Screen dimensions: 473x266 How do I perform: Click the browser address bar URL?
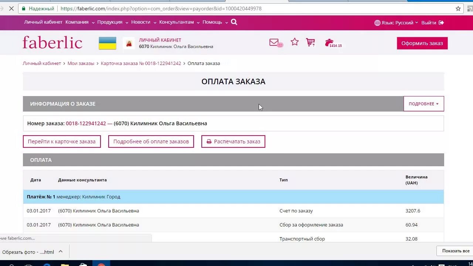click(x=161, y=8)
